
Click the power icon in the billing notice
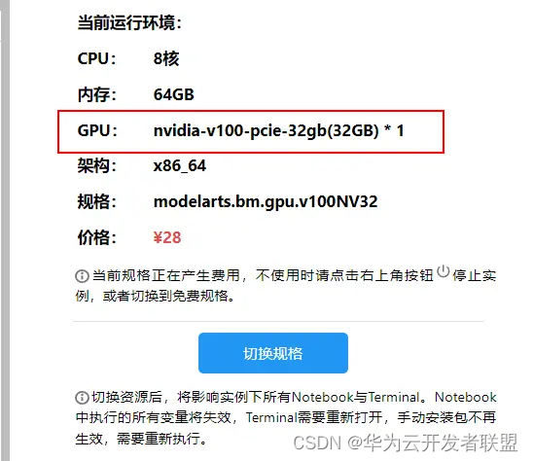click(443, 271)
